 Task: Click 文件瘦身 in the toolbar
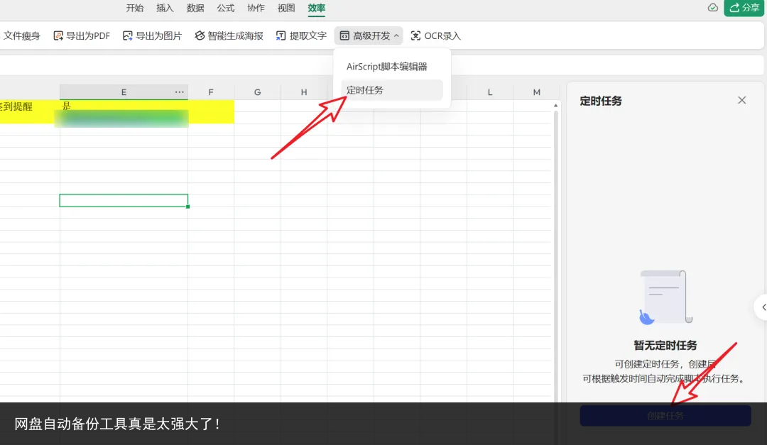click(22, 35)
